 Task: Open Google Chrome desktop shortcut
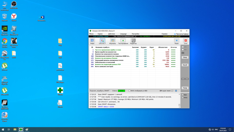click(5, 43)
